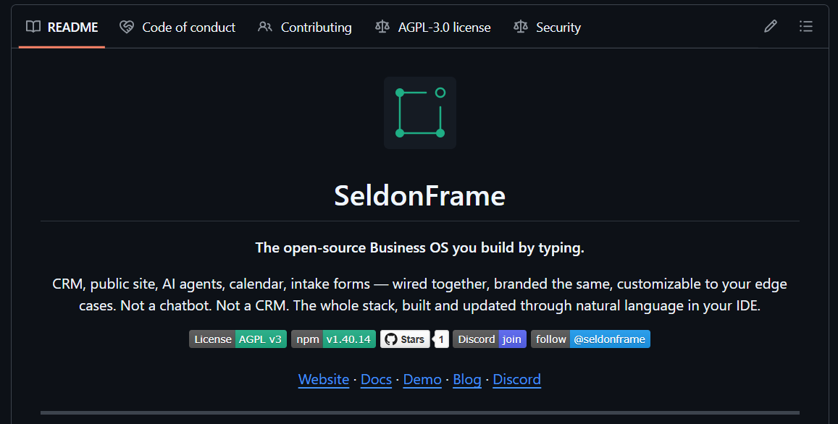Viewport: 838px width, 424px height.
Task: Open the npm v1.40.14 badge
Action: pyautogui.click(x=333, y=339)
